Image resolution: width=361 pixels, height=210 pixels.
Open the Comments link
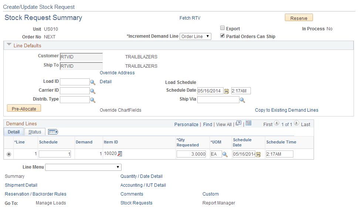pos(132,194)
